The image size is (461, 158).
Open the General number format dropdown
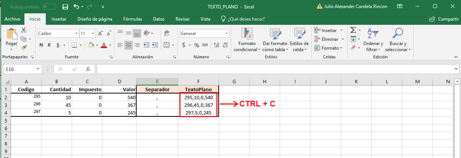[x=226, y=34]
